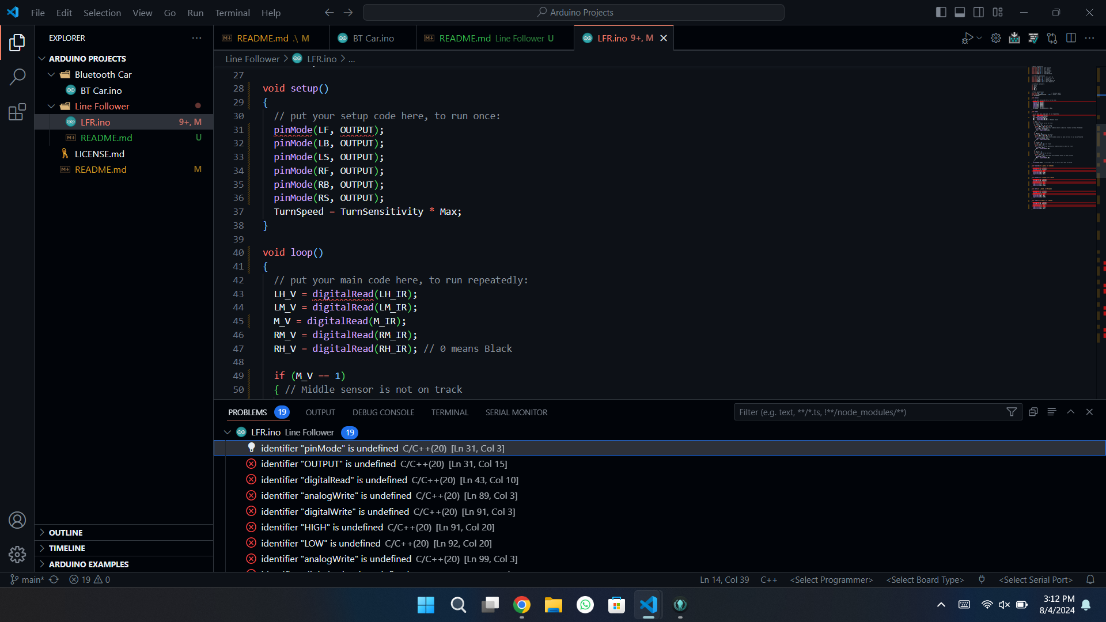Open the Extensions view icon
This screenshot has width=1106, height=622.
pos(17,112)
